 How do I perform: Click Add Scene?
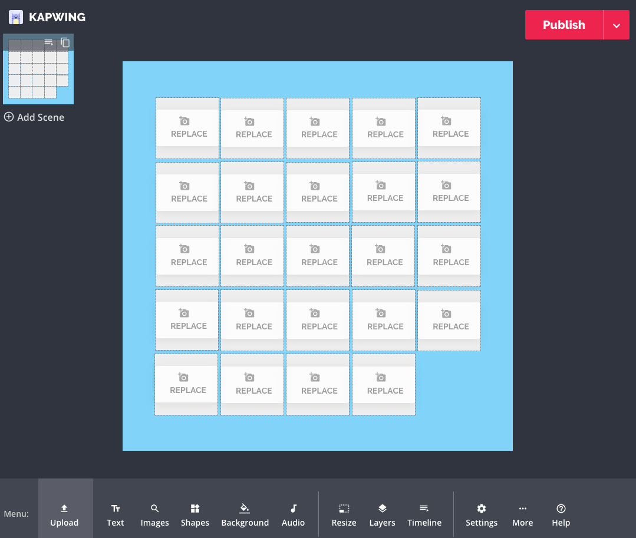(34, 117)
